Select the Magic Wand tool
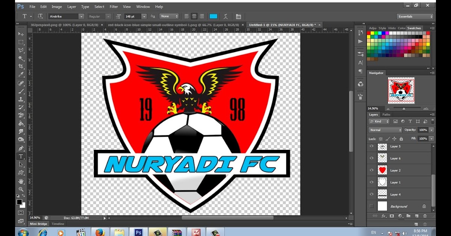This screenshot has height=236, width=451. (21, 58)
